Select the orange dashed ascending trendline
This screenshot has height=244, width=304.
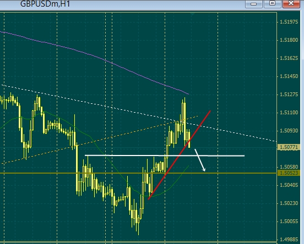pos(99,140)
